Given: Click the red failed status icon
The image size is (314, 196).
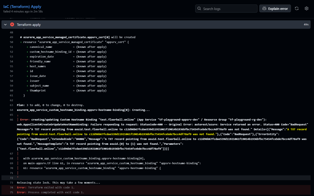Looking at the screenshot, I should [x=12, y=25].
